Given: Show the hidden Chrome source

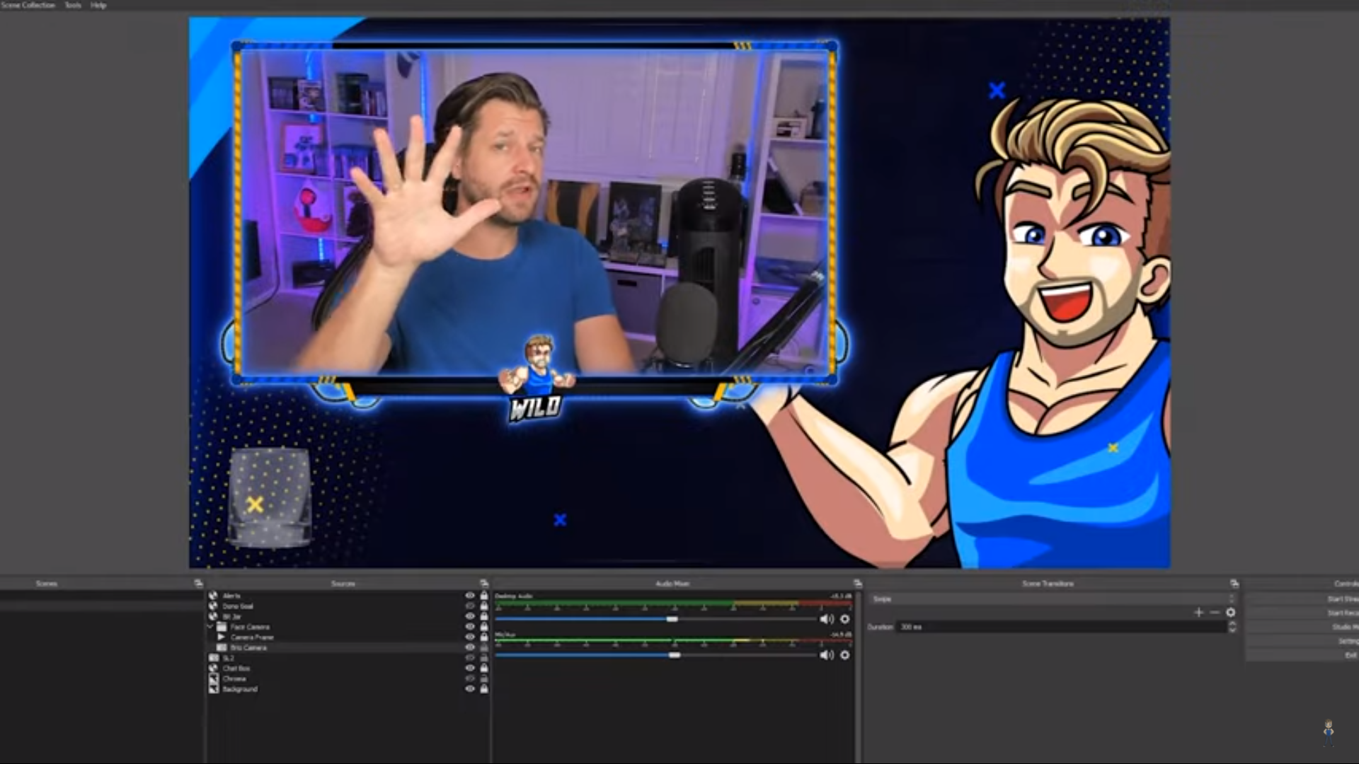Looking at the screenshot, I should pos(469,679).
